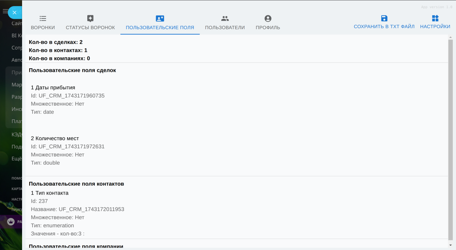Click 'Тип: double' text

click(45, 163)
